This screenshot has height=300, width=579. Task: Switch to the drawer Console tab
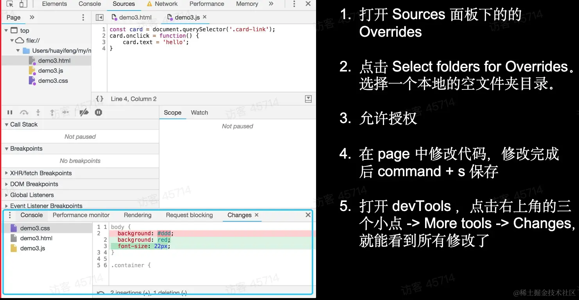click(32, 215)
